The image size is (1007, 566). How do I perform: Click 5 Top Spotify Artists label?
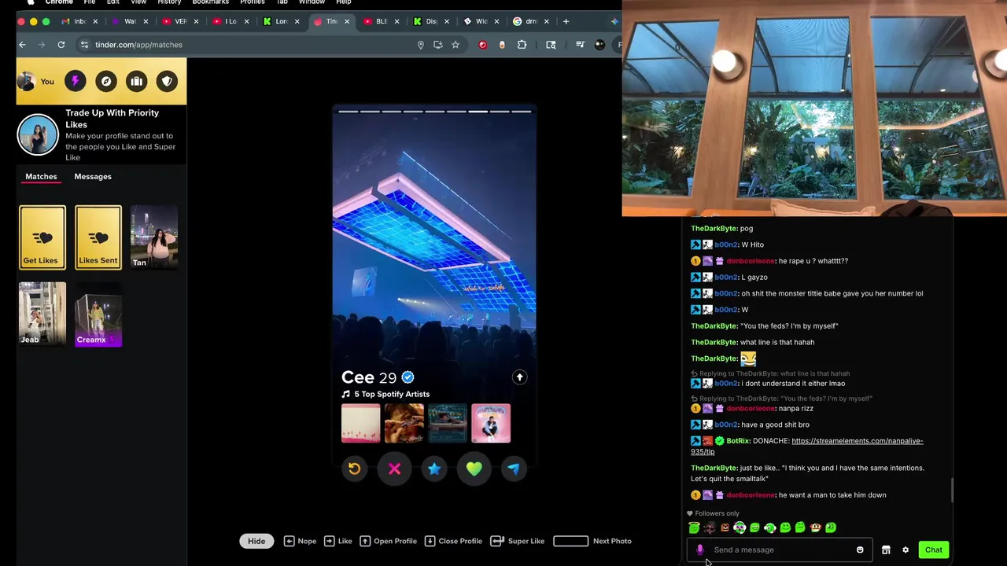click(392, 394)
